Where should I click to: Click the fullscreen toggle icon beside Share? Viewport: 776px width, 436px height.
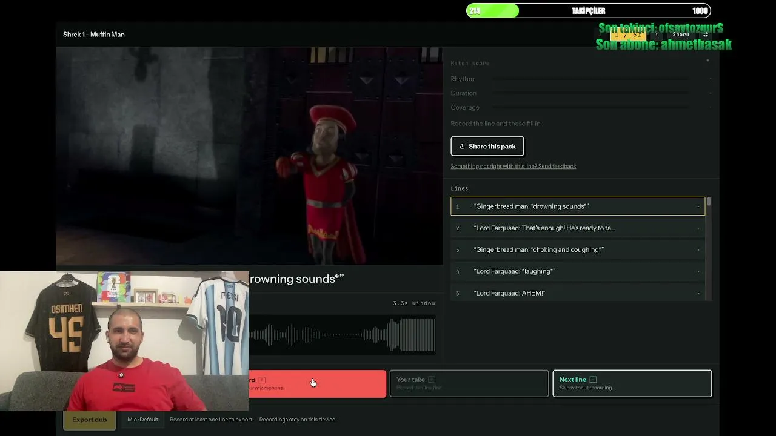(x=706, y=35)
